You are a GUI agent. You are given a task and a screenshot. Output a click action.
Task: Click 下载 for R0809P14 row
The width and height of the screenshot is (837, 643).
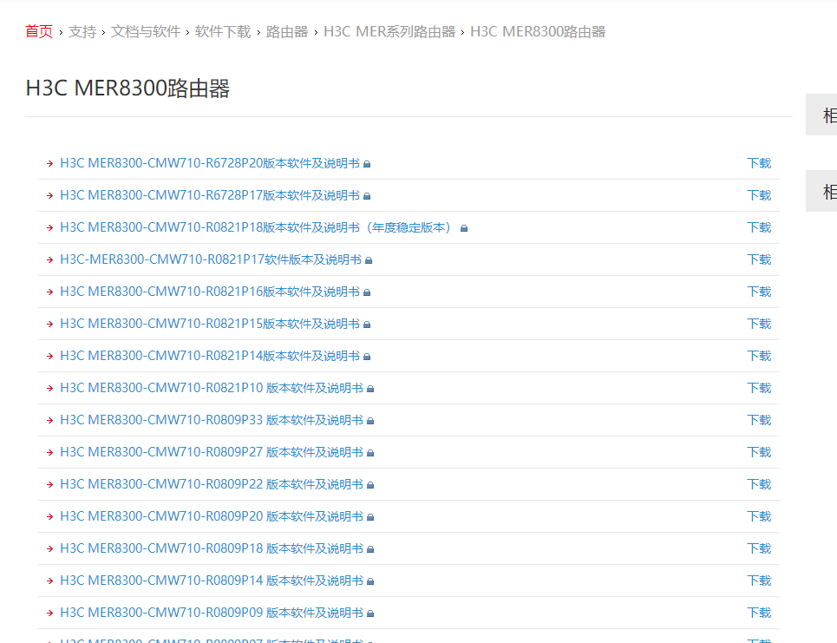coord(759,580)
